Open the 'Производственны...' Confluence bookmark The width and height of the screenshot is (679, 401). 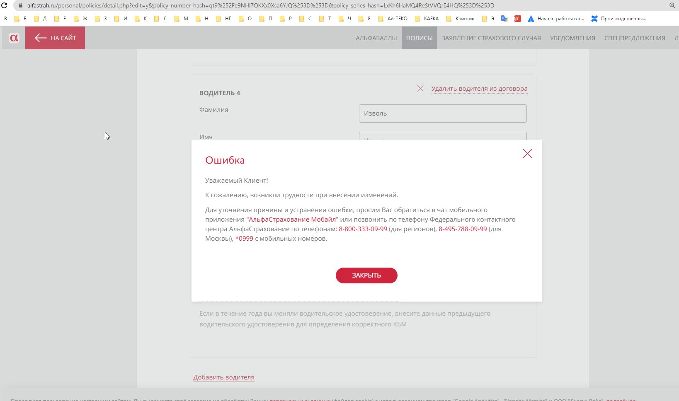click(x=618, y=19)
